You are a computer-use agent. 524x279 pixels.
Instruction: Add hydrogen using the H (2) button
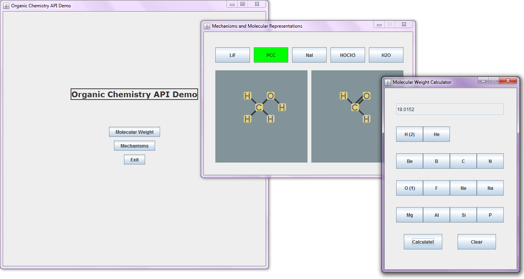[409, 134]
